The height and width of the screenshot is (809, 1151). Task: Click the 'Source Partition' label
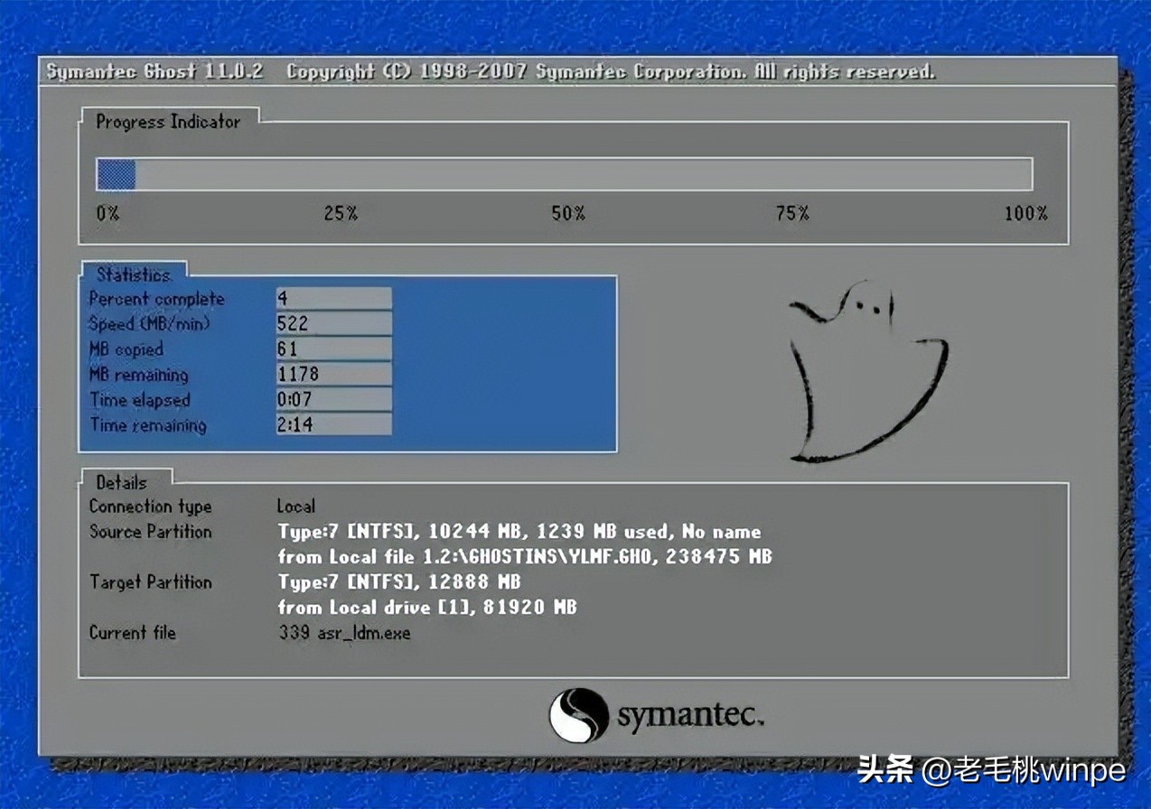150,532
